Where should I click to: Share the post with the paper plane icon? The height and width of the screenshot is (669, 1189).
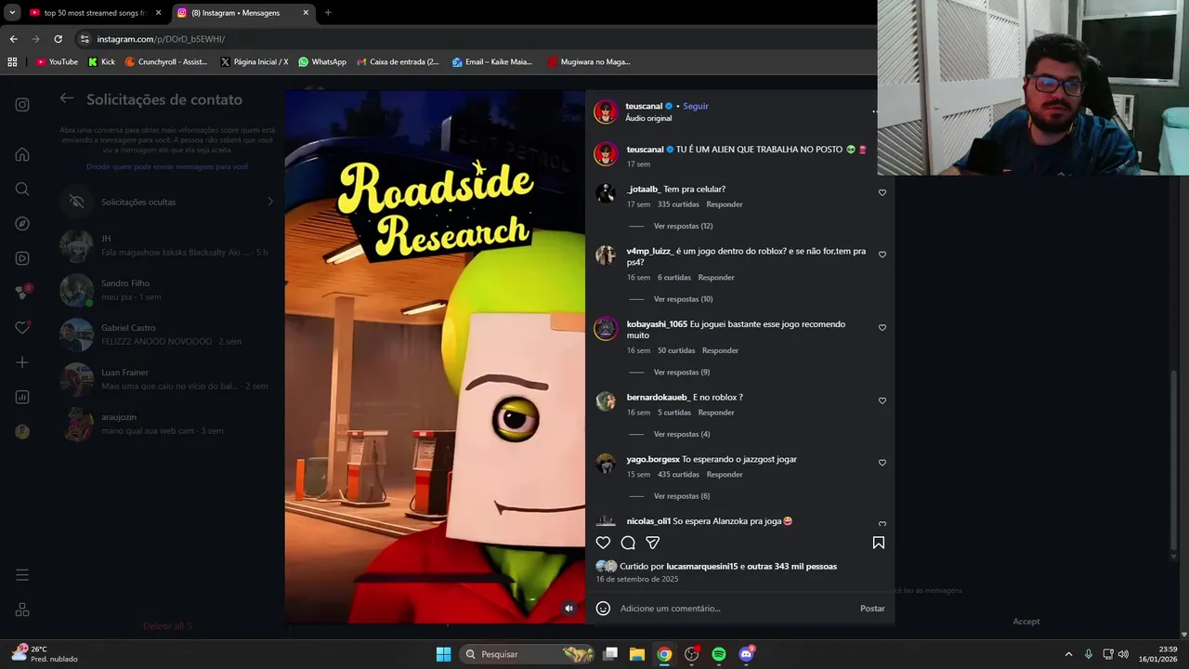coord(653,543)
